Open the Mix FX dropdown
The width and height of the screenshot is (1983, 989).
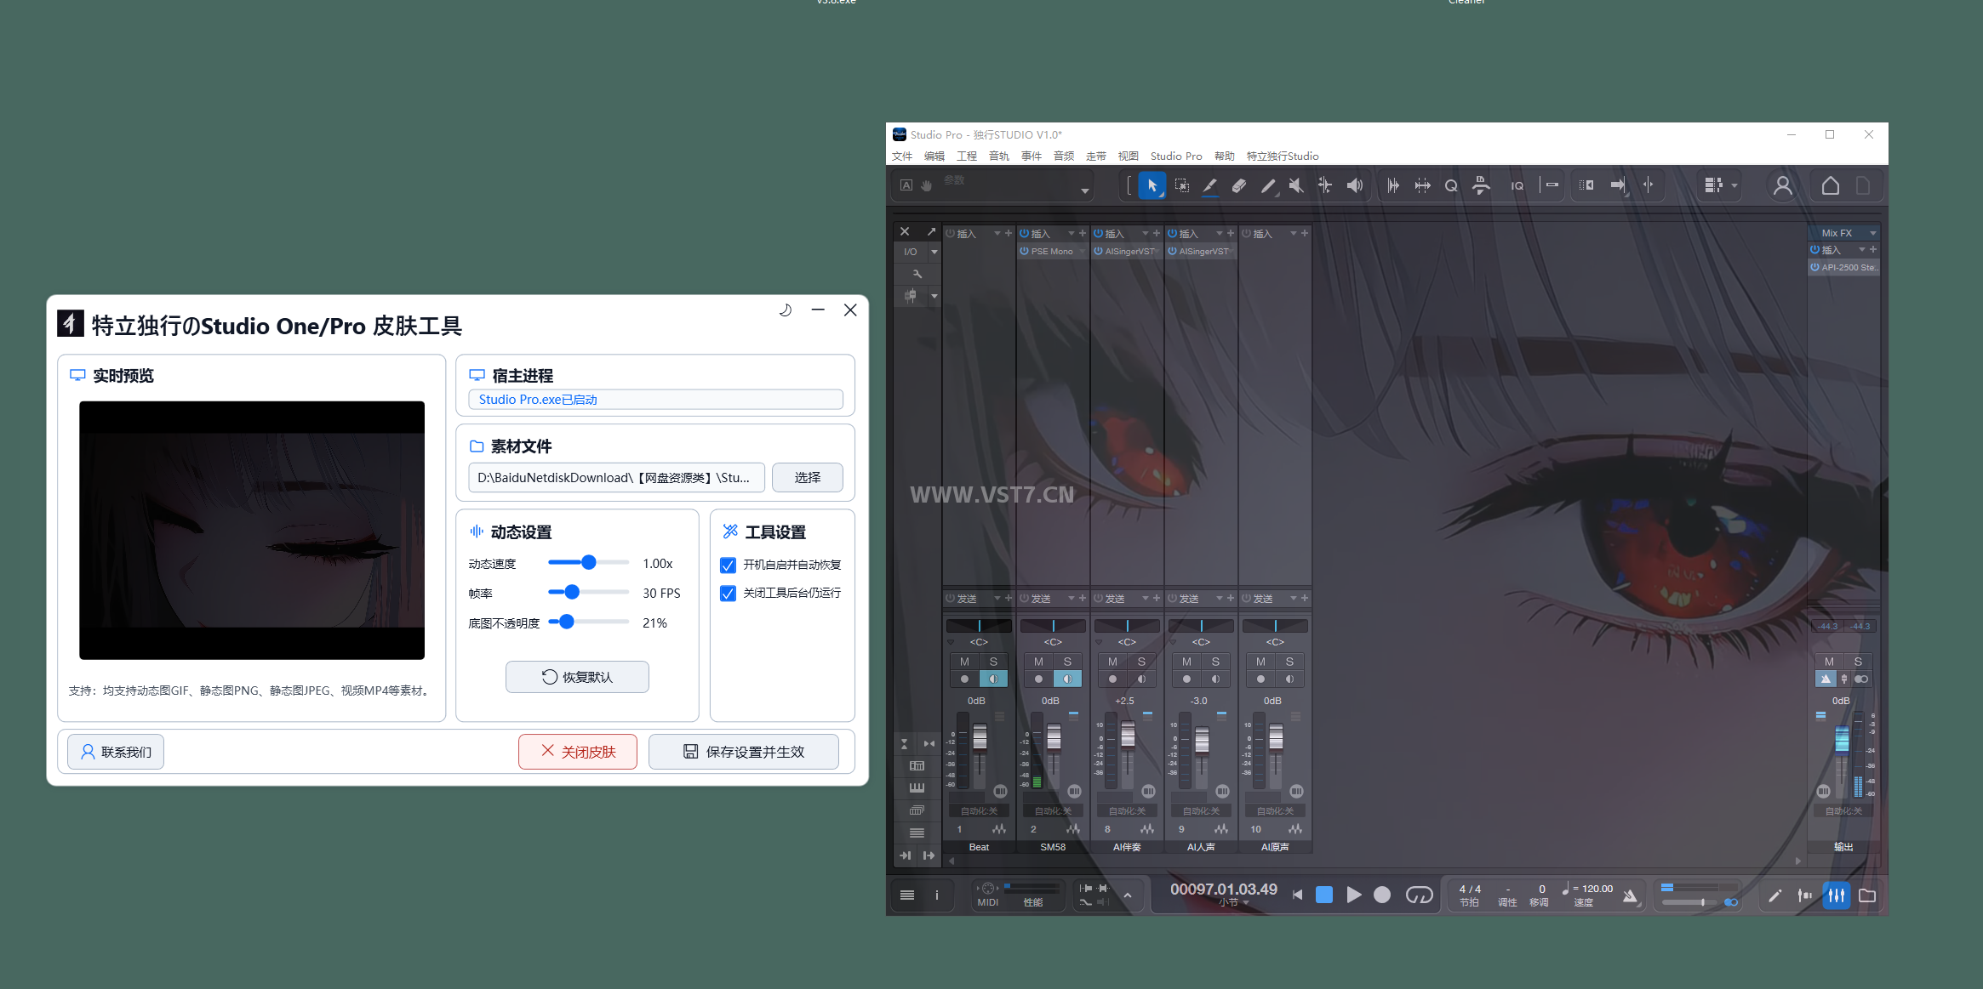coord(1873,233)
